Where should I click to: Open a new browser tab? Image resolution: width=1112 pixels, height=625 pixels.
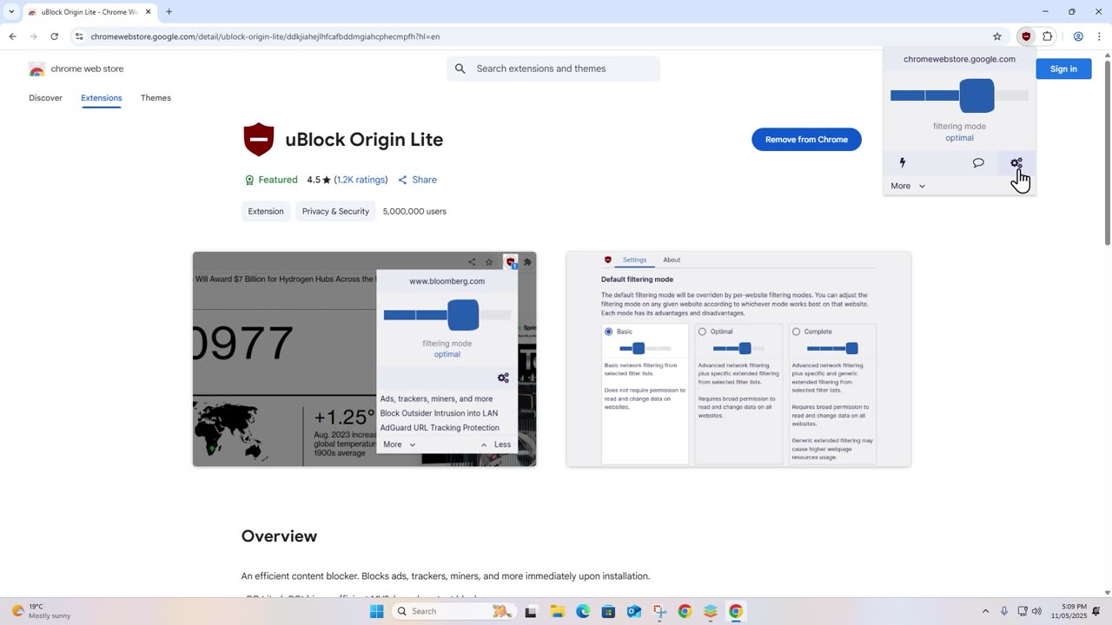[169, 12]
